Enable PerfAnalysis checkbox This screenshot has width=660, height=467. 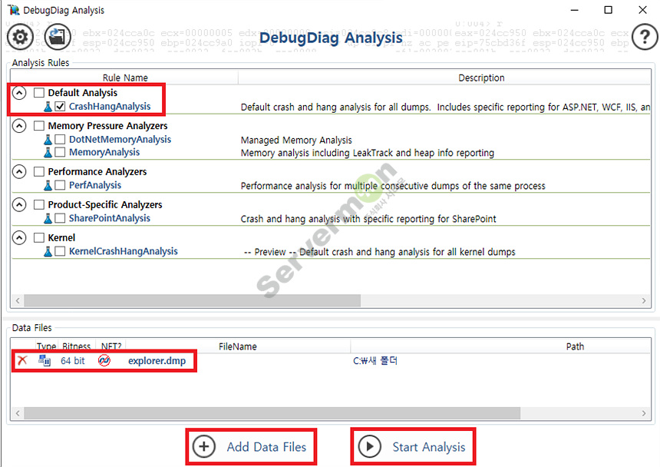[x=60, y=185]
